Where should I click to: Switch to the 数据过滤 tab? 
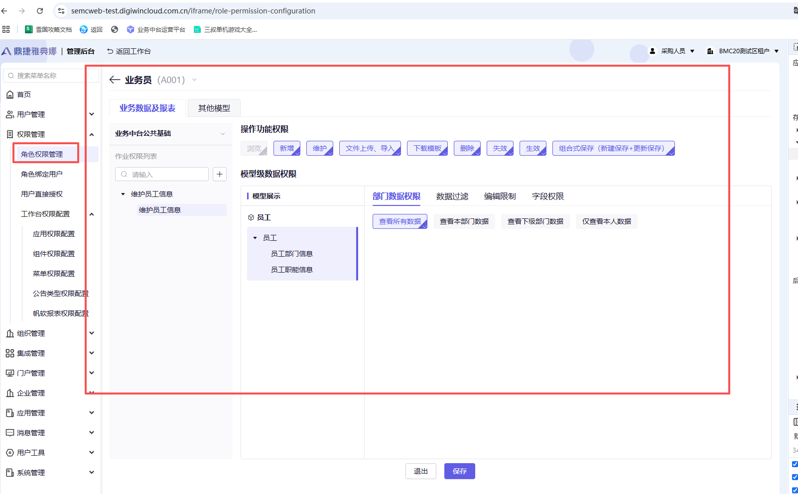coord(452,197)
